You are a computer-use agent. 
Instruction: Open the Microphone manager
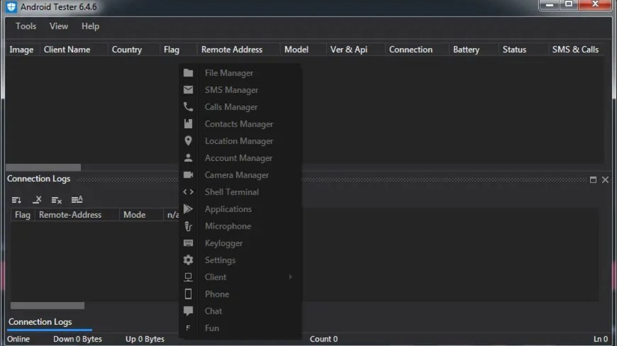pos(228,226)
